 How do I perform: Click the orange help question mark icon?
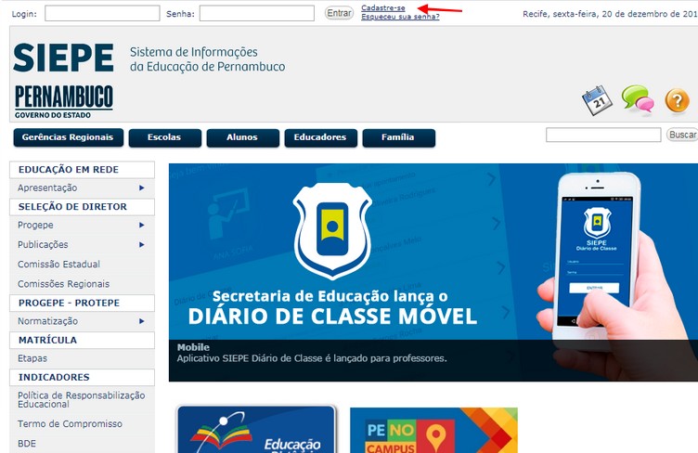(677, 100)
